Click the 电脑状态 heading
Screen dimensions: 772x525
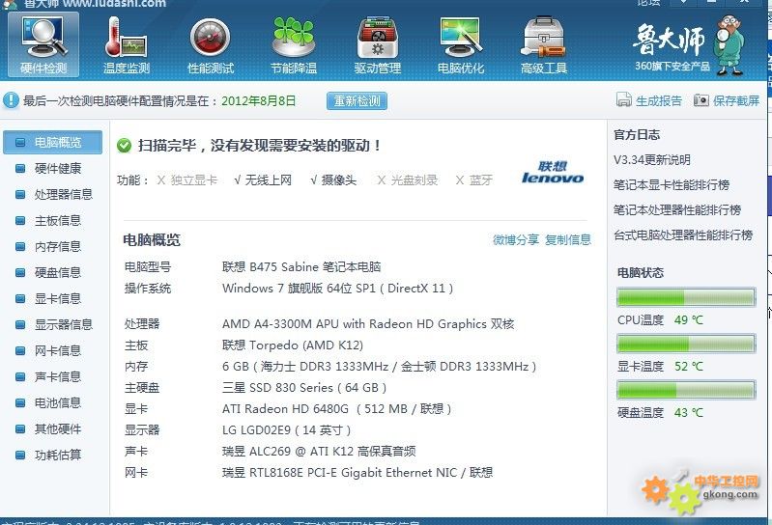tap(641, 272)
